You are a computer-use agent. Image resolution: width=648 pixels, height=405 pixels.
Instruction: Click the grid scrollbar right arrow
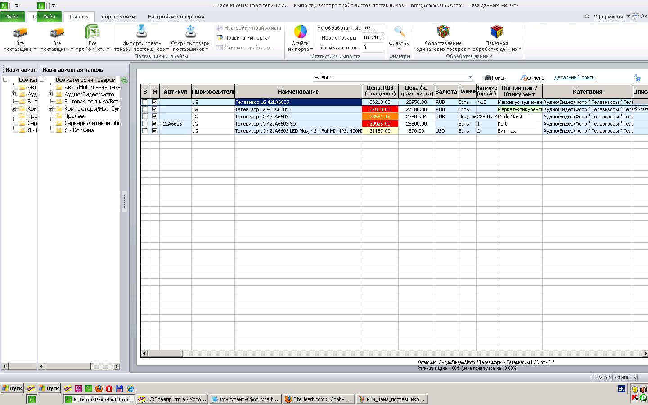[x=644, y=354]
